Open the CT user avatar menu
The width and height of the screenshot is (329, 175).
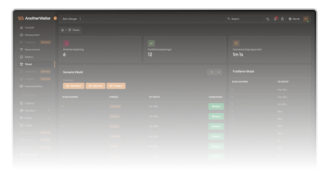[306, 19]
